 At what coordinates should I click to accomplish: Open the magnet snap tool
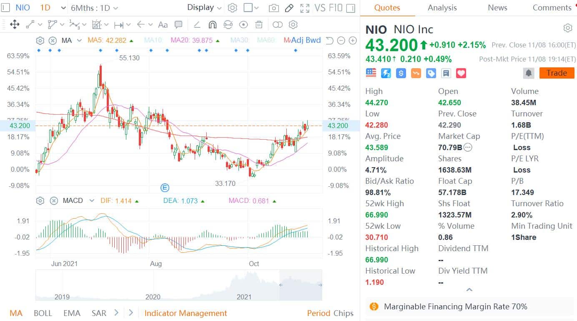pyautogui.click(x=213, y=25)
